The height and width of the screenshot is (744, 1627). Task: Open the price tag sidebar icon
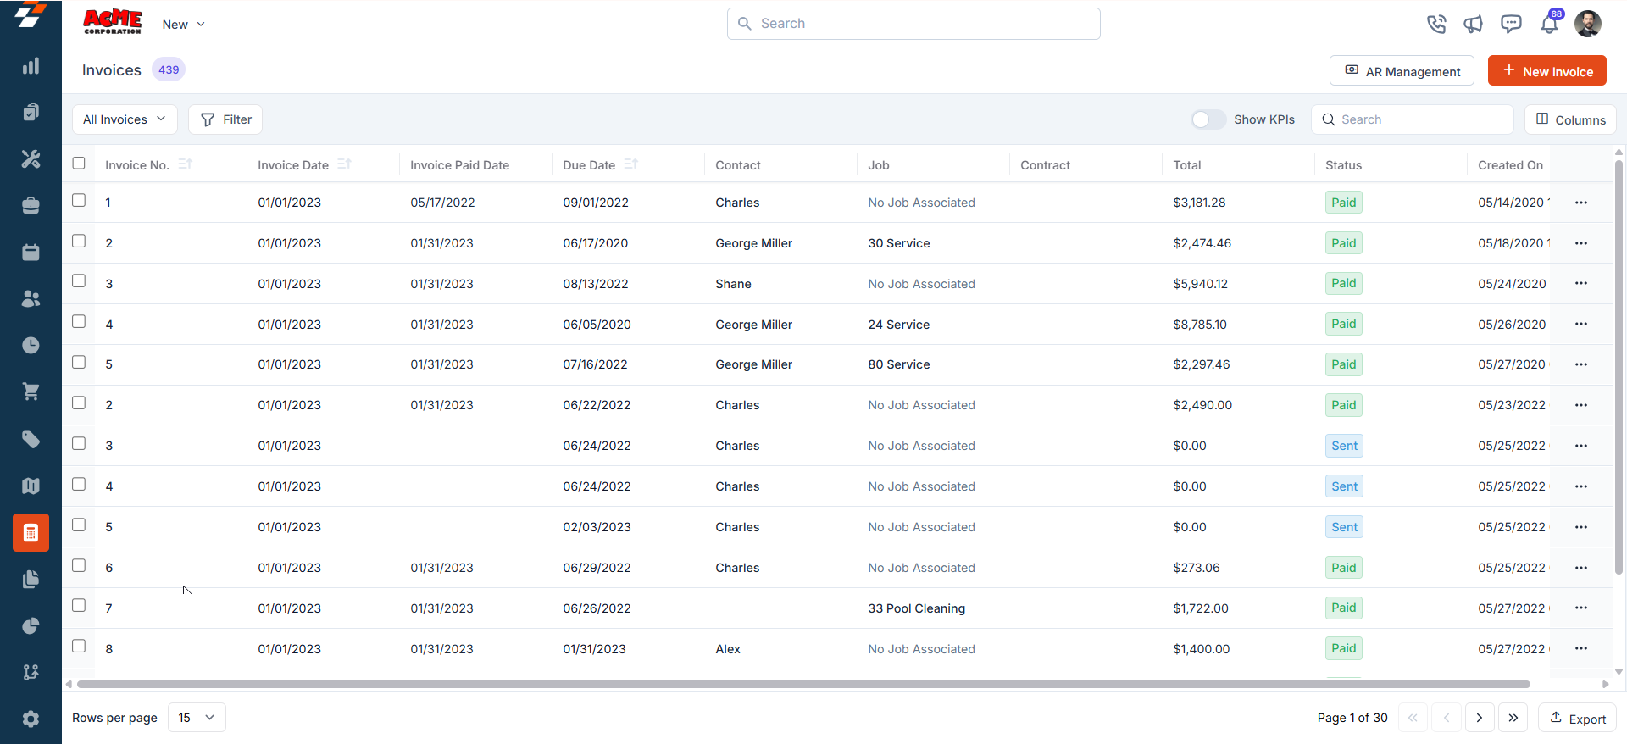[x=31, y=439]
